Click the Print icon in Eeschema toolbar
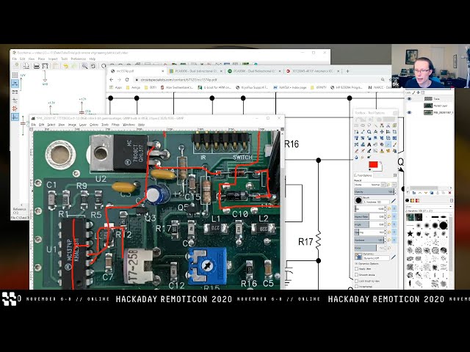Image resolution: width=470 pixels, height=352 pixels. pyautogui.click(x=36, y=66)
